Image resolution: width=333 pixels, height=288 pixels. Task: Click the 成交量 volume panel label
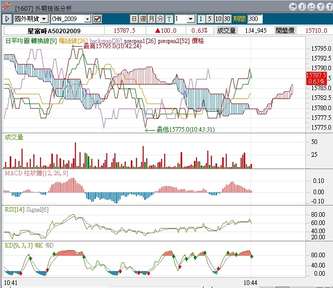[x=14, y=137]
